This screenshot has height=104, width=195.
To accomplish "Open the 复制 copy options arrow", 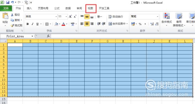I will 21,20.
